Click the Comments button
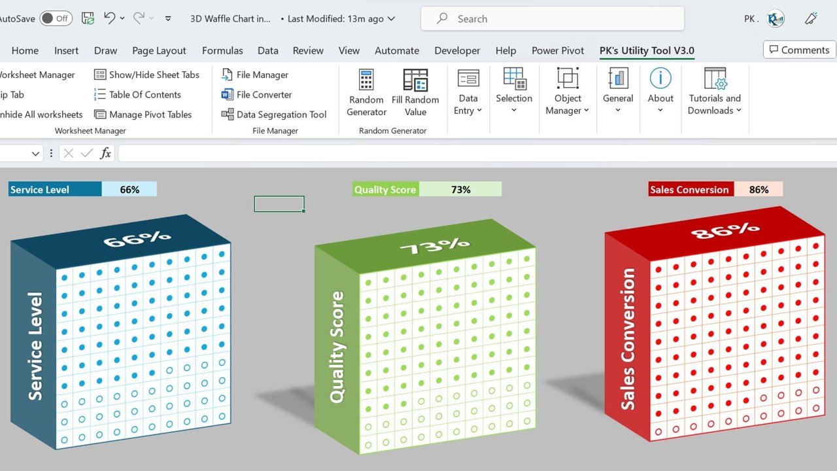 click(800, 50)
